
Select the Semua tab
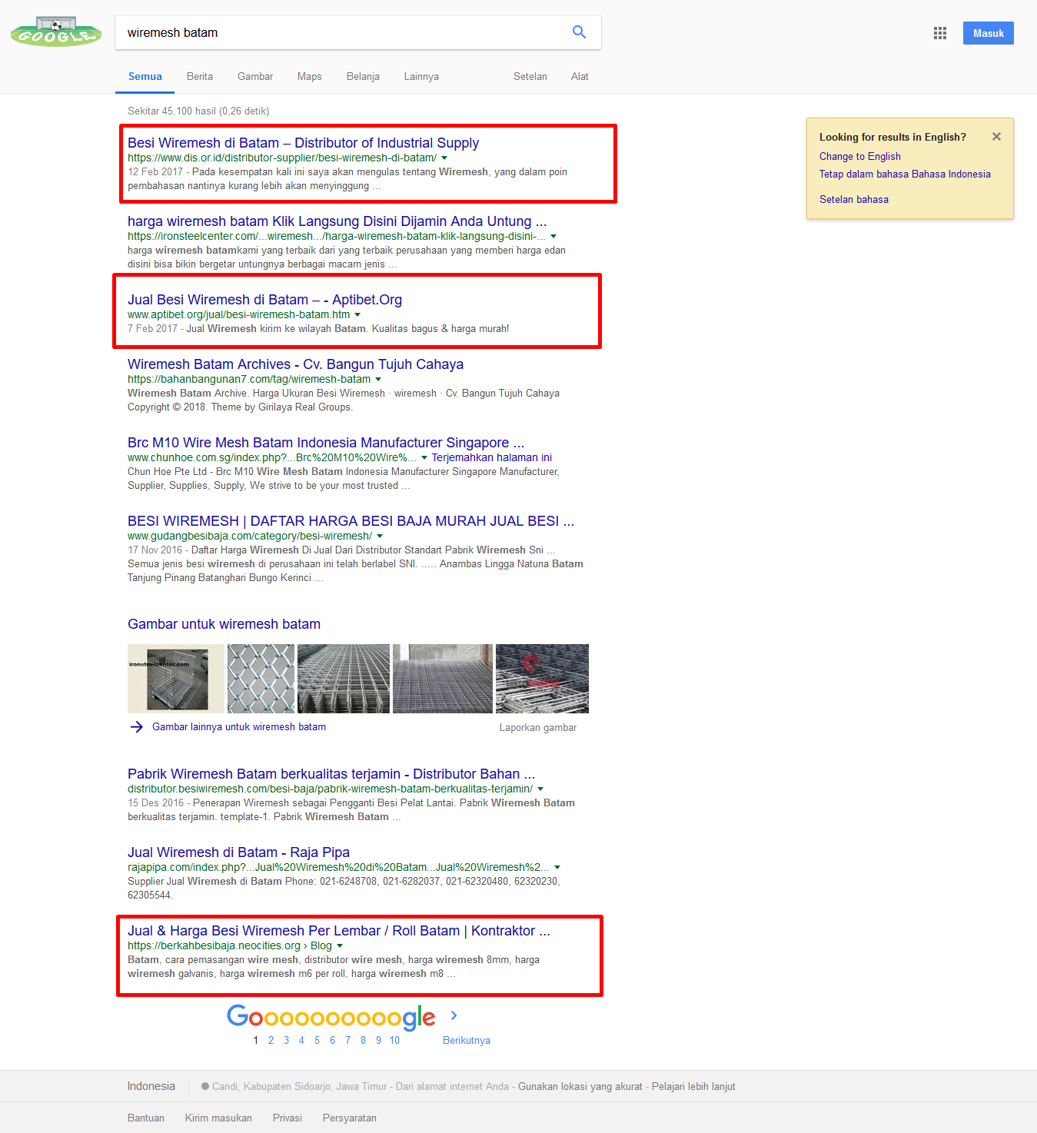pyautogui.click(x=145, y=76)
